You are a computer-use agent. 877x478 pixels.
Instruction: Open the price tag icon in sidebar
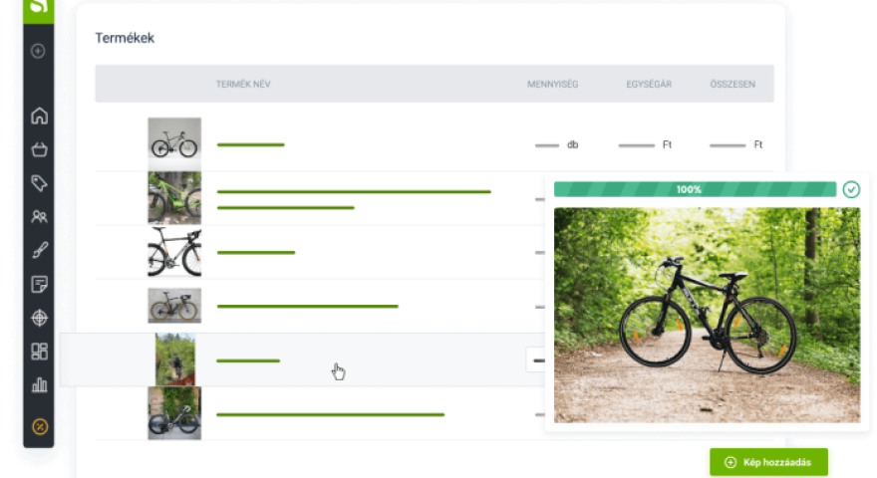point(39,183)
